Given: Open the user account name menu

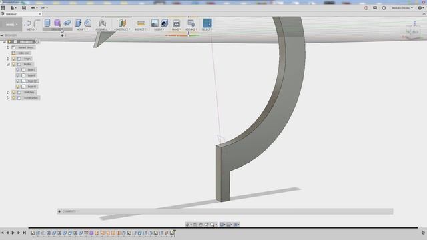Looking at the screenshot, I should click(x=402, y=8).
